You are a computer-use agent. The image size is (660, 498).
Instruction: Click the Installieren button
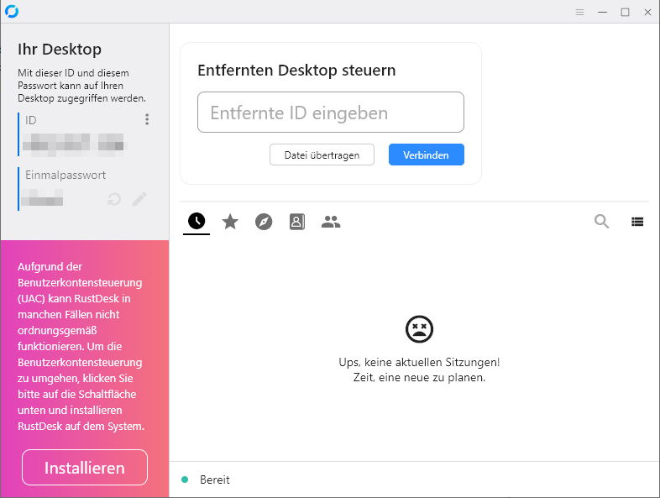[x=85, y=468]
